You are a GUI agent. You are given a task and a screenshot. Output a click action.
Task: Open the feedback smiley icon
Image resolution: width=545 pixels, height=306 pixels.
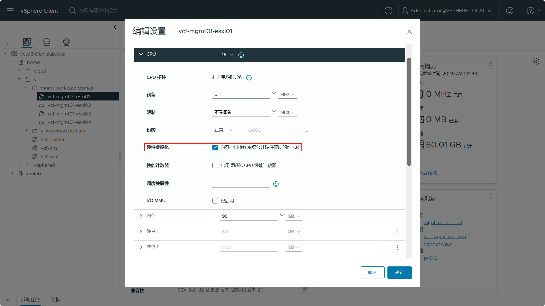click(x=510, y=11)
